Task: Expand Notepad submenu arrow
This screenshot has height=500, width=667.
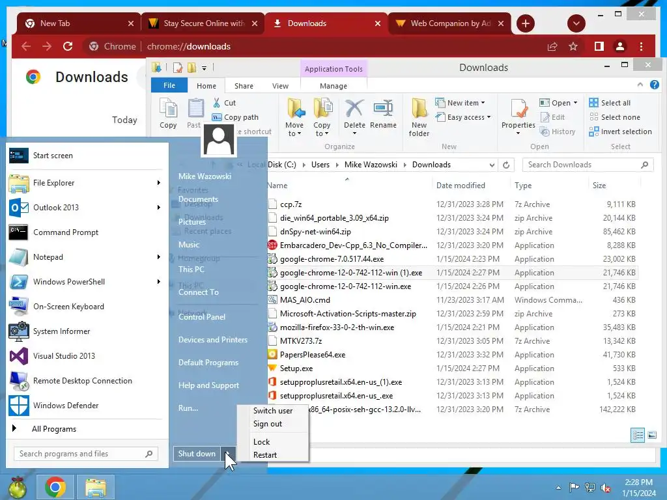Action: (159, 257)
